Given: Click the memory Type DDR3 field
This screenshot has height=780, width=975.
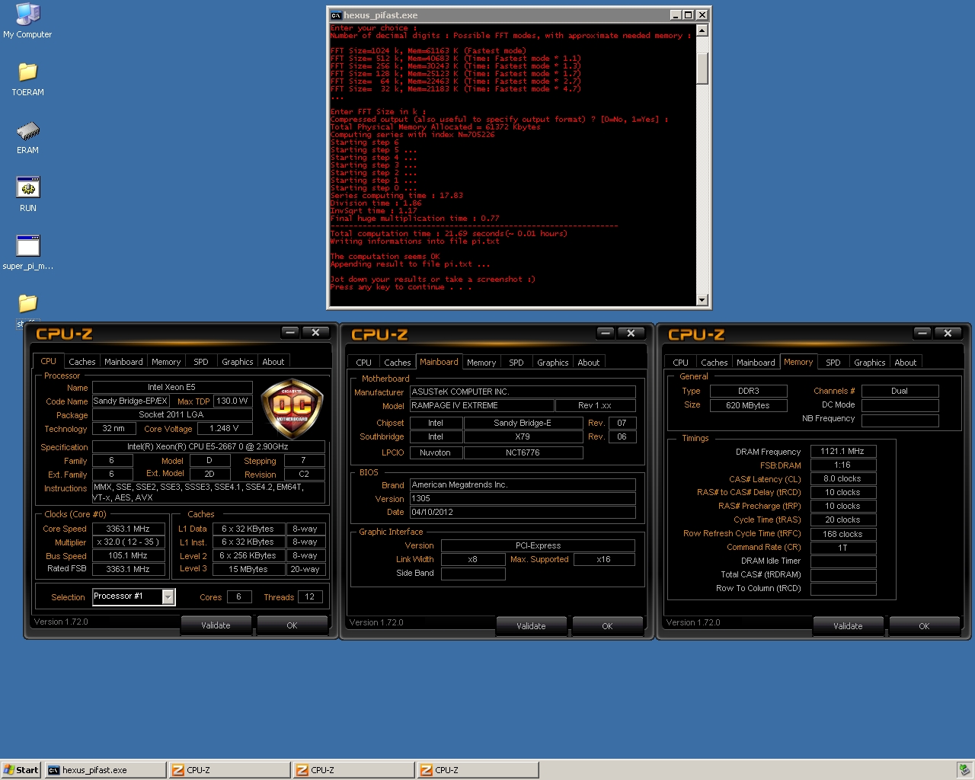Looking at the screenshot, I should click(748, 391).
